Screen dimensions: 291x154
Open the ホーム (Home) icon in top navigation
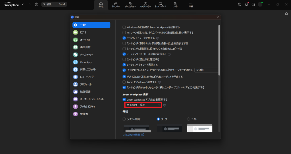coord(101,5)
